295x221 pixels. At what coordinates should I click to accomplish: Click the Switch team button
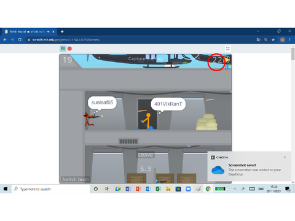point(76,179)
